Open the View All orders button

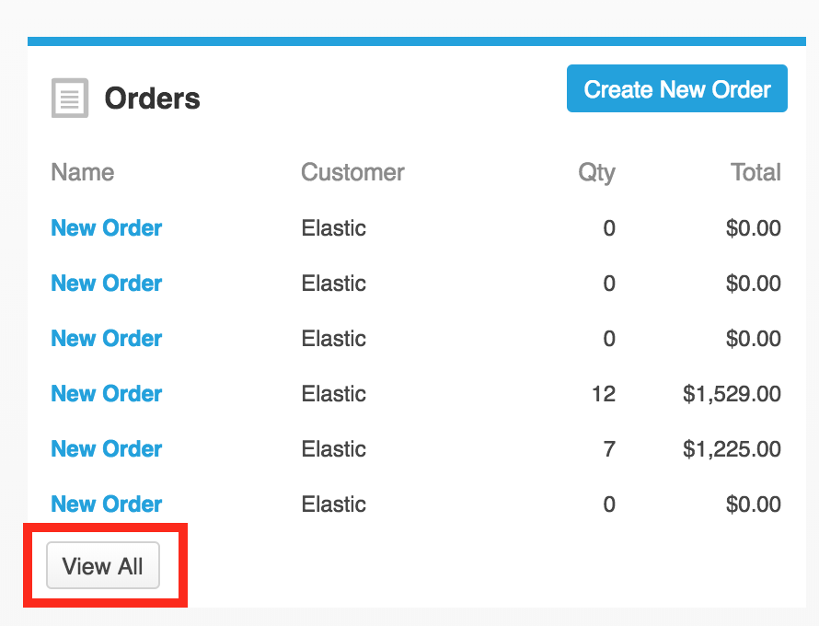coord(103,565)
